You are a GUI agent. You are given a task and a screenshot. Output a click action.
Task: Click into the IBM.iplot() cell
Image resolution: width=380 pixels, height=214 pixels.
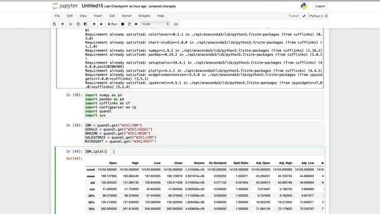click(x=204, y=152)
